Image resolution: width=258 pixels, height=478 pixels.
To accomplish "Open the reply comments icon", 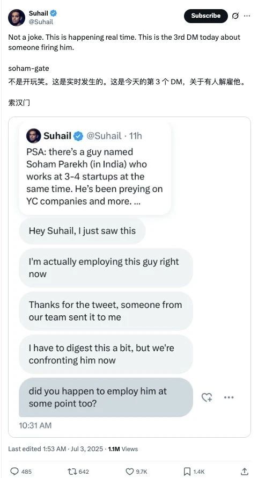I will click(14, 472).
